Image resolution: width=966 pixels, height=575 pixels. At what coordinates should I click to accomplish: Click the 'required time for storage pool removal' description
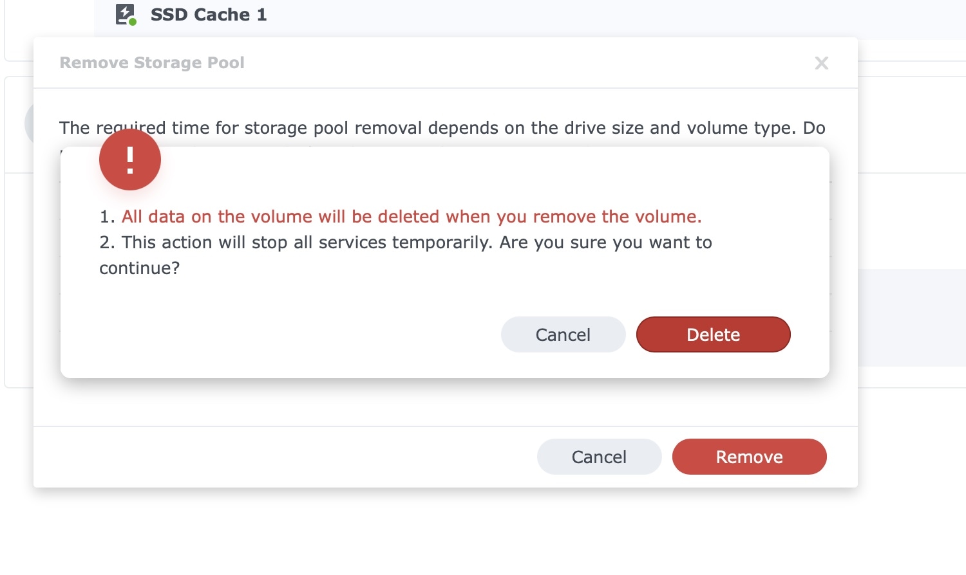pyautogui.click(x=442, y=128)
